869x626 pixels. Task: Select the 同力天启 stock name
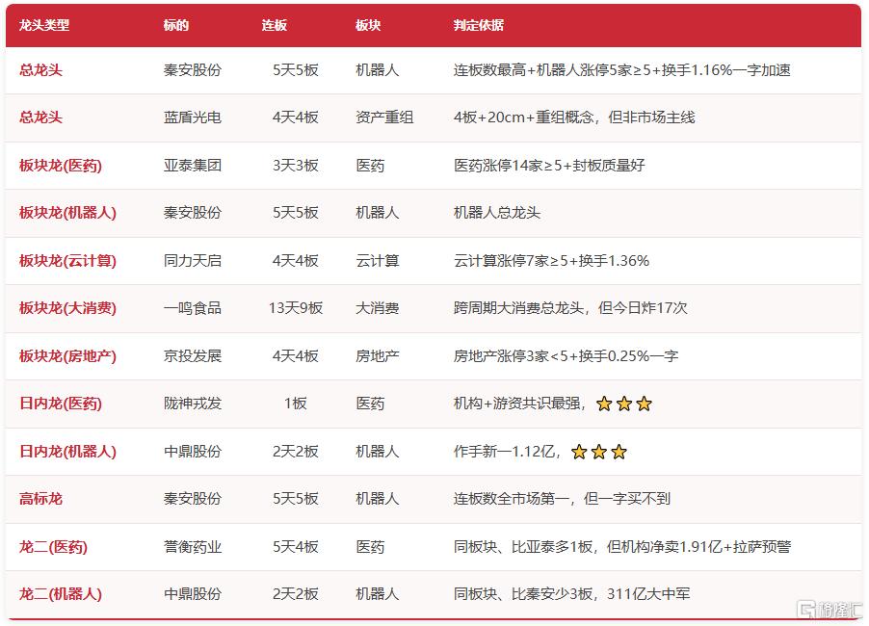(193, 261)
